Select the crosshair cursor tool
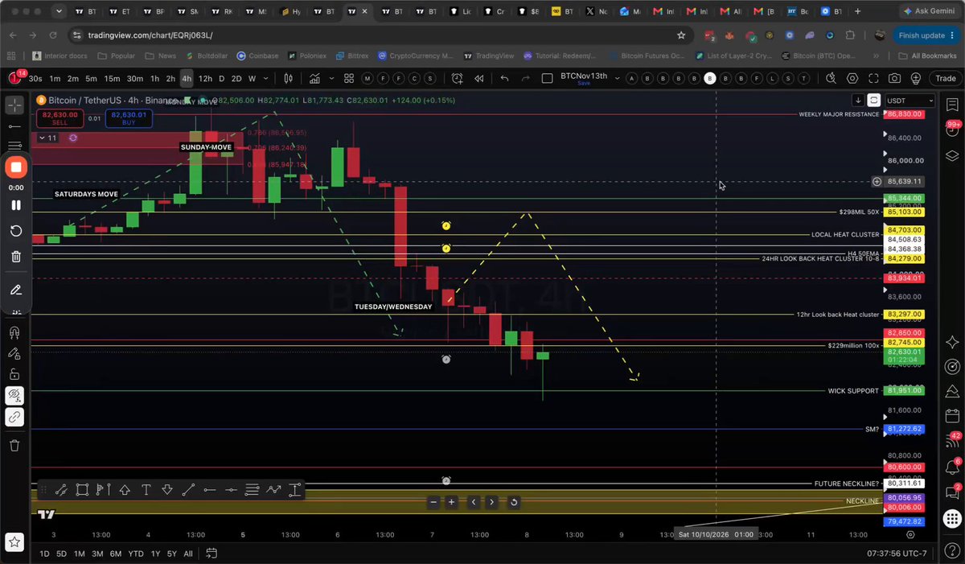965x564 pixels. coord(14,105)
